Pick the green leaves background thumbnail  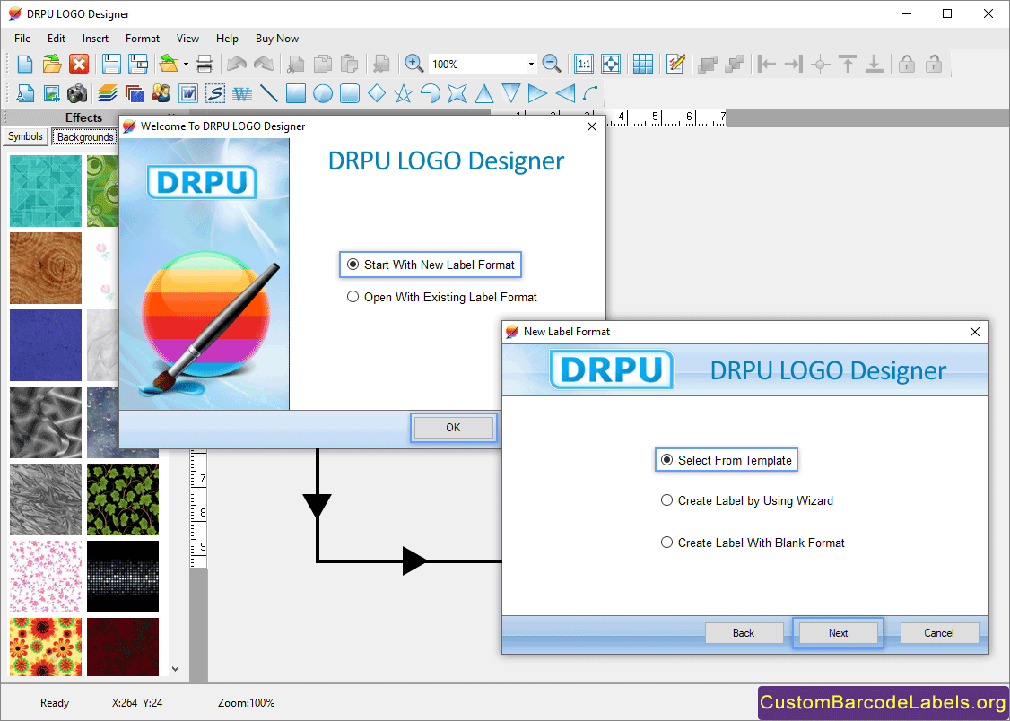click(x=122, y=499)
